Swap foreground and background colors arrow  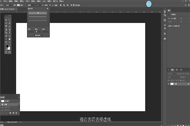(10, 45)
